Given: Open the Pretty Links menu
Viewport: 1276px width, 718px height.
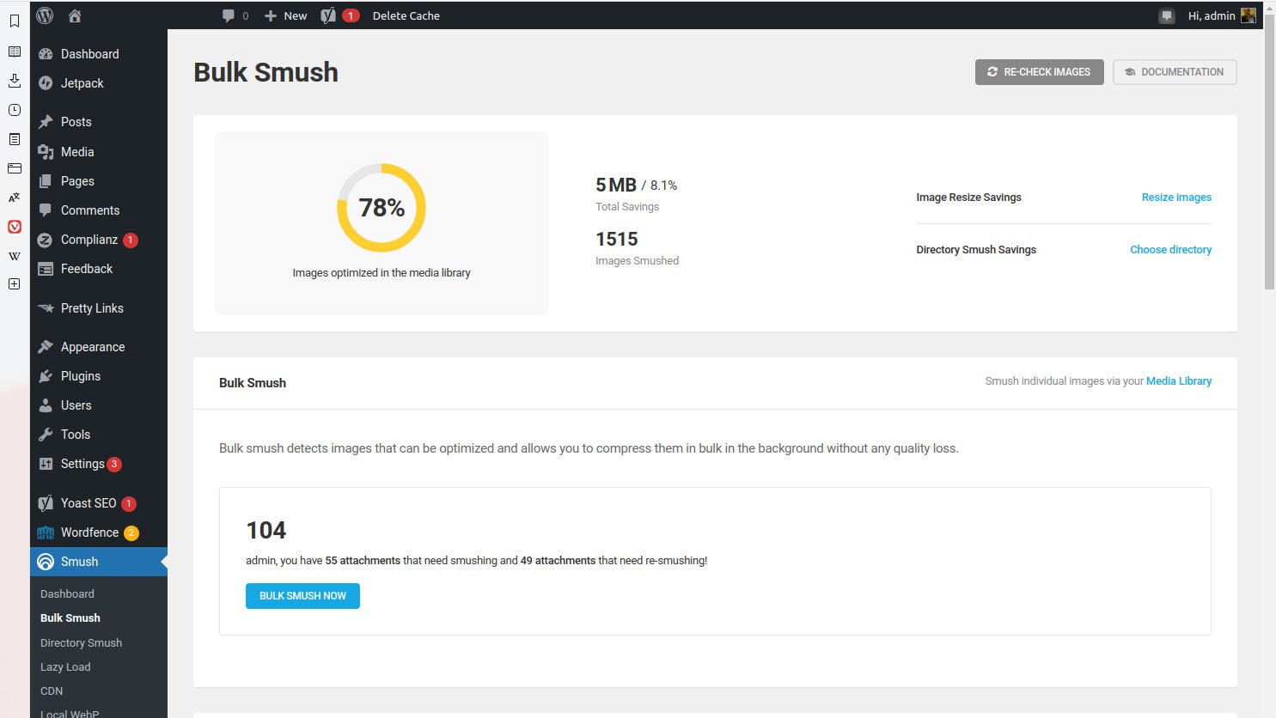Looking at the screenshot, I should pyautogui.click(x=99, y=308).
